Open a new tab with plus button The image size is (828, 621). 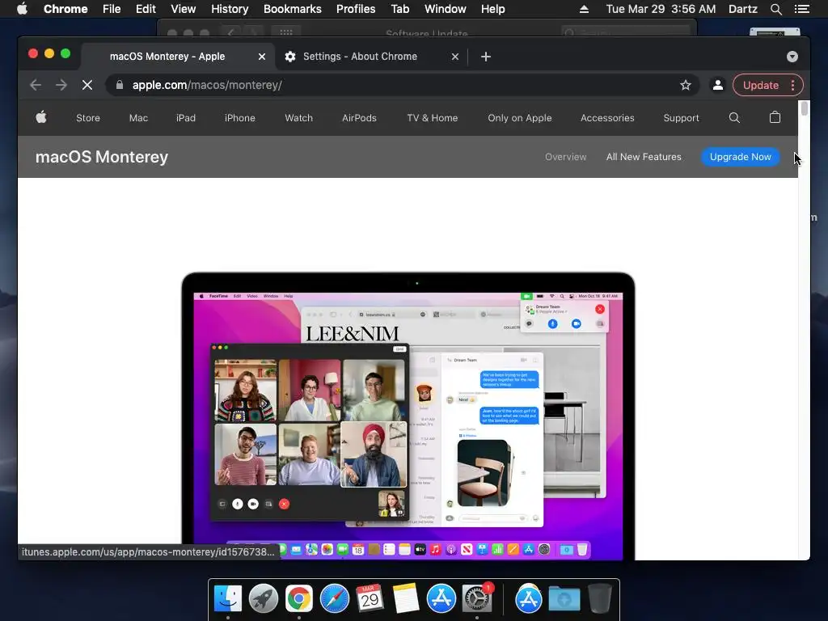click(x=486, y=57)
